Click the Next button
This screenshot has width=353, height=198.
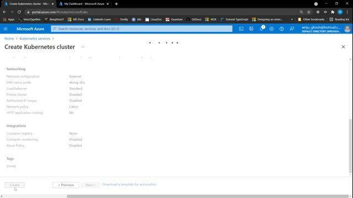[x=90, y=185]
